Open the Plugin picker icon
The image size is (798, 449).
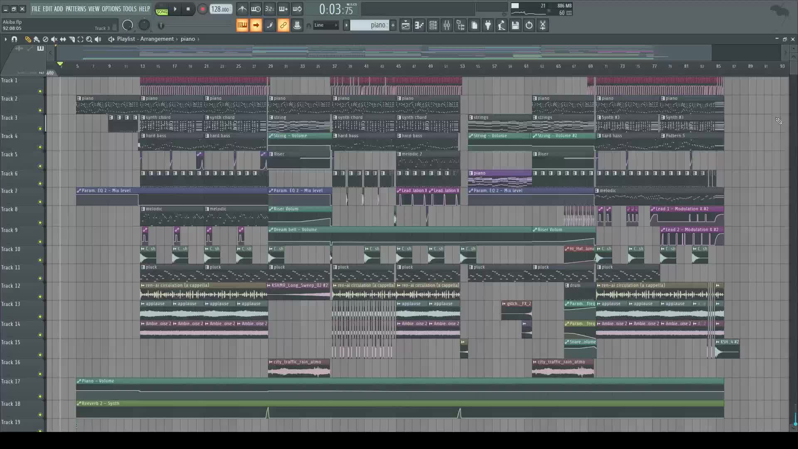488,25
